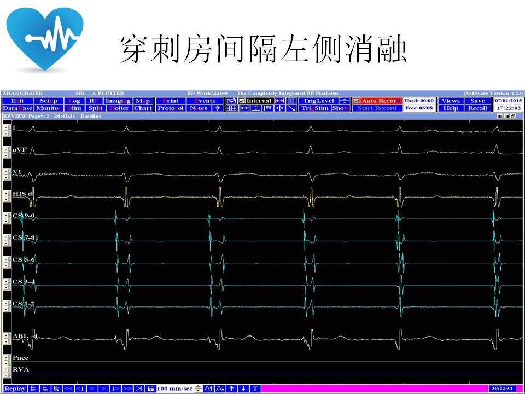Click the diagonal arrow caliper icon
The height and width of the screenshot is (394, 525).
coord(291,108)
